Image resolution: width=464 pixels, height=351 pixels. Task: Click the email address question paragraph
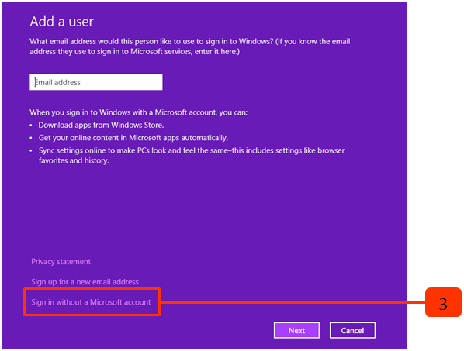tap(189, 46)
